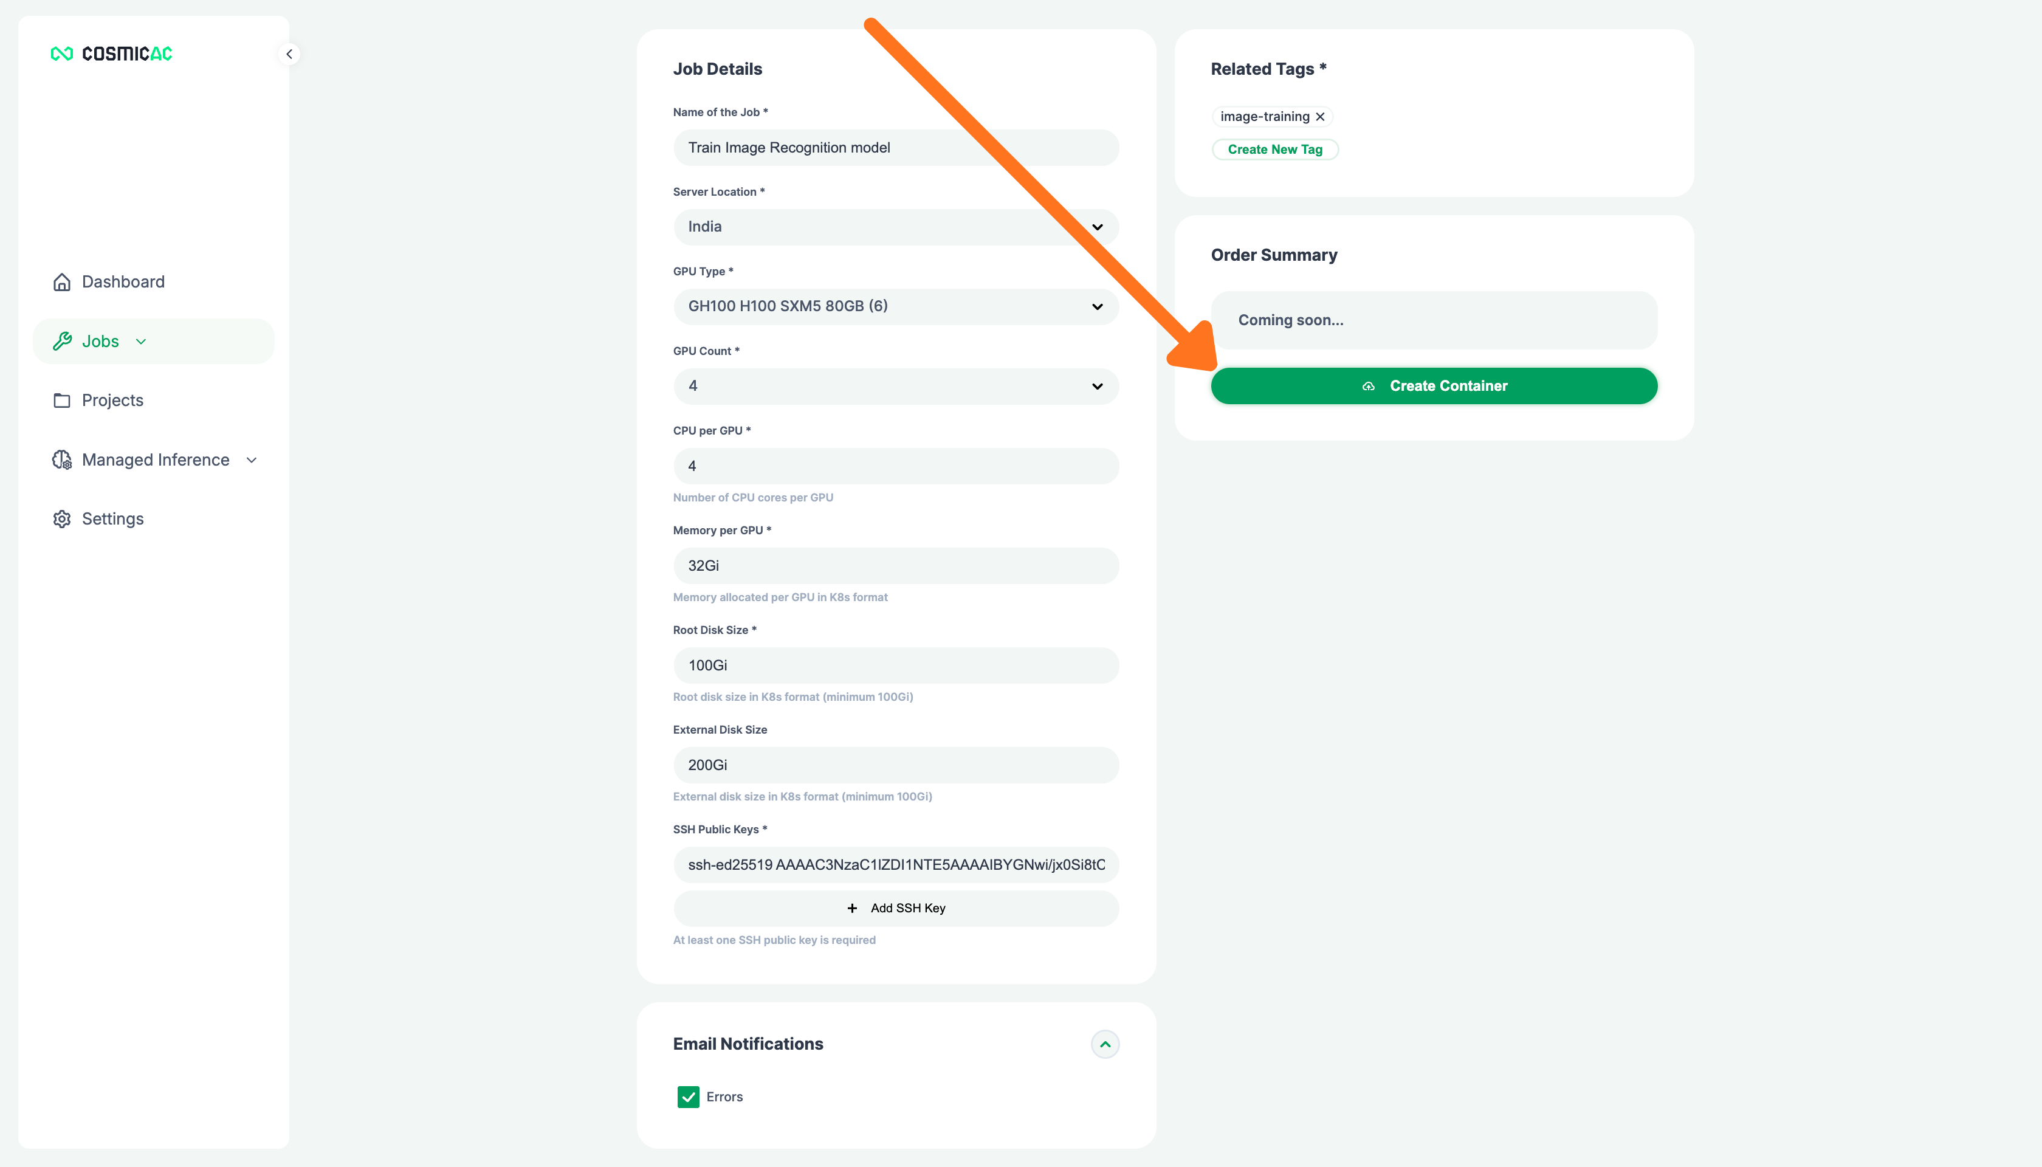This screenshot has width=2042, height=1167.
Task: Click the Managed Inference brain icon
Action: [x=62, y=460]
